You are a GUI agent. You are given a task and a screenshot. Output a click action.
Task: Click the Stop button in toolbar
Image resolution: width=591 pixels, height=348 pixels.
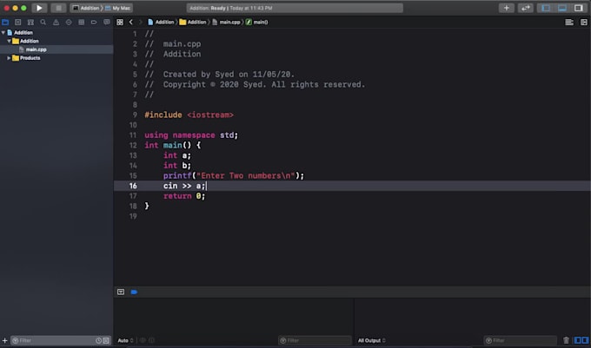coord(58,8)
